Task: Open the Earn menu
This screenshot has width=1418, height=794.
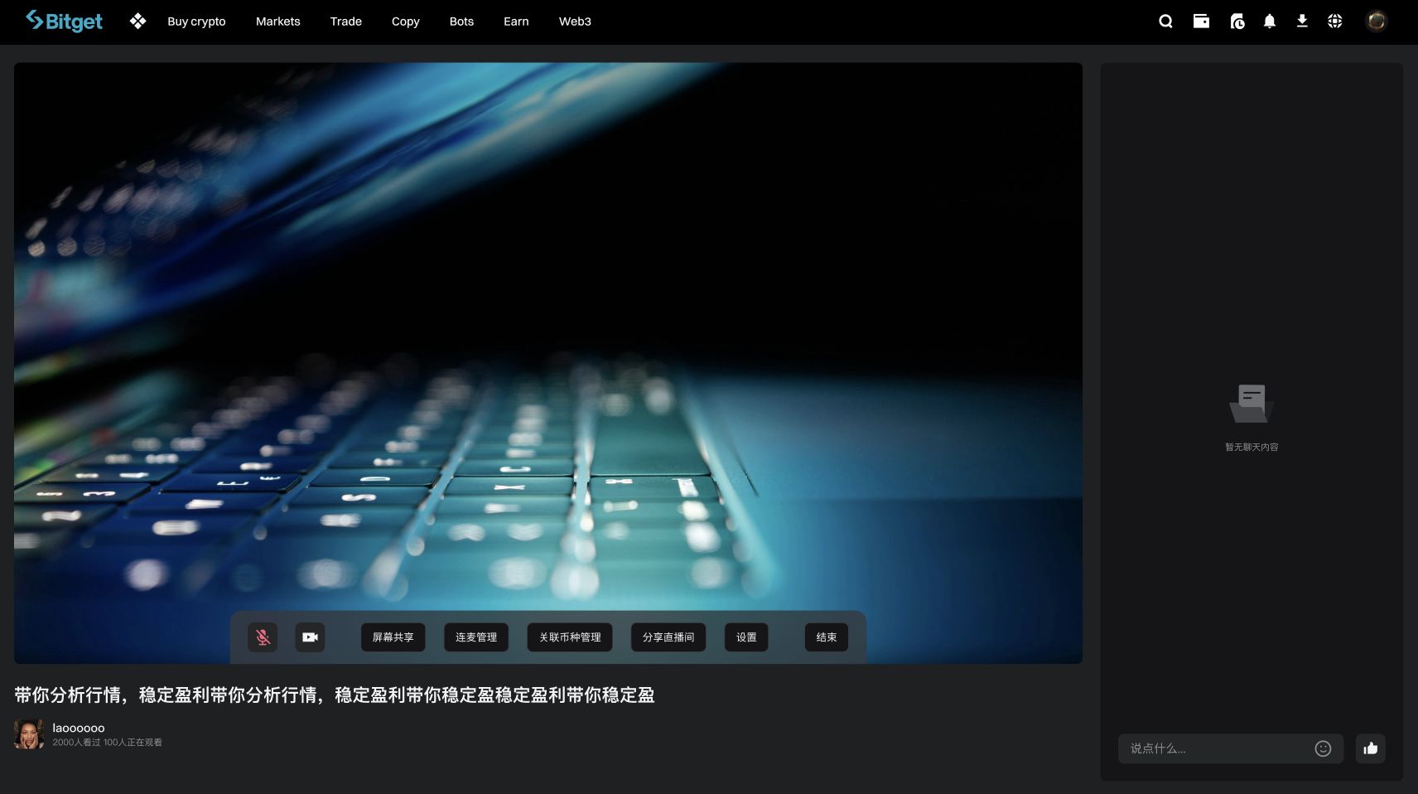Action: click(x=516, y=22)
